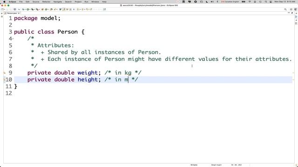298x167 pixels.
Task: Click the Pin Editor toolbar icon
Action: coord(104,9)
